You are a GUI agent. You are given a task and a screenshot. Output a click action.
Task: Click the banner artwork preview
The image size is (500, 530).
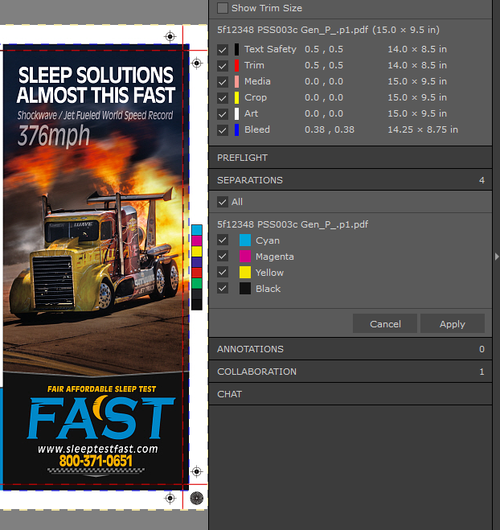pyautogui.click(x=96, y=267)
